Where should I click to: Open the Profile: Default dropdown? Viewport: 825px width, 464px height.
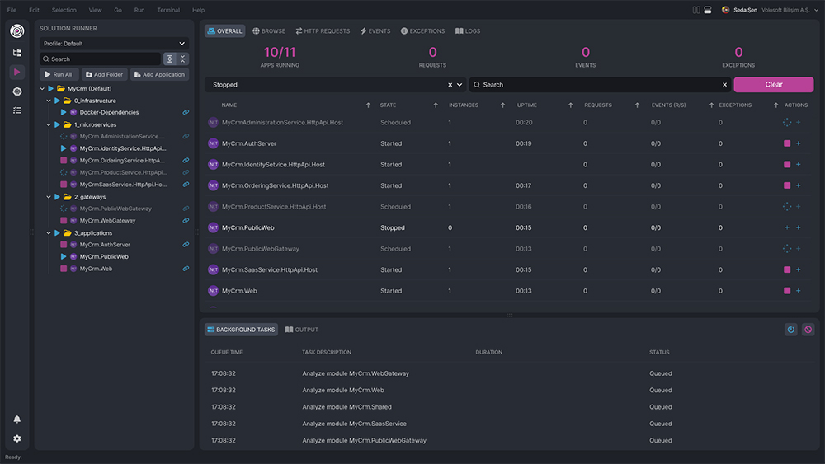point(114,44)
